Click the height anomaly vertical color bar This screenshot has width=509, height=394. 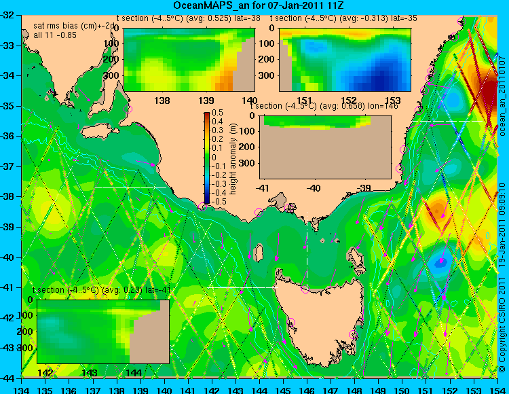click(x=207, y=158)
